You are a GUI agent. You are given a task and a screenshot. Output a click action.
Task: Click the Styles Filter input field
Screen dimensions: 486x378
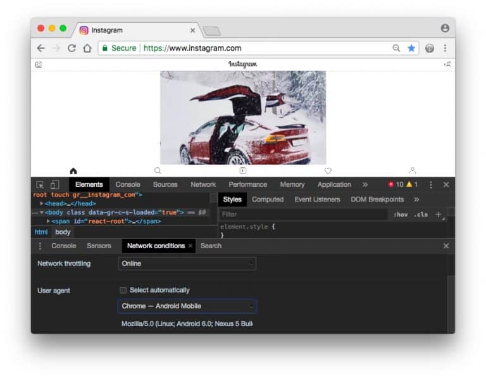(x=303, y=214)
